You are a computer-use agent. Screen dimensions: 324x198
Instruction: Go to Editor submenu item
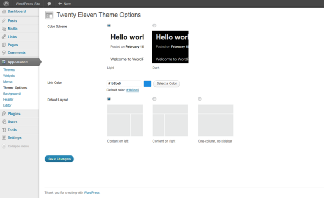(7, 105)
